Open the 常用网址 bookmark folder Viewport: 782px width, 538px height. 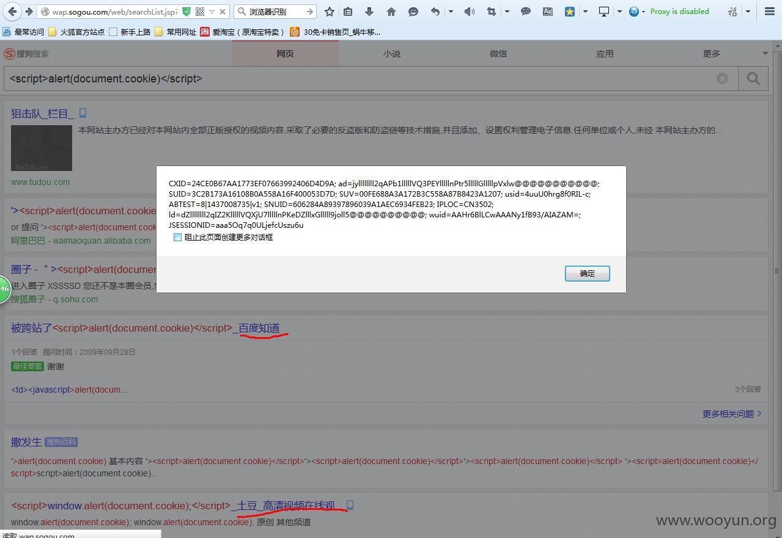(175, 32)
